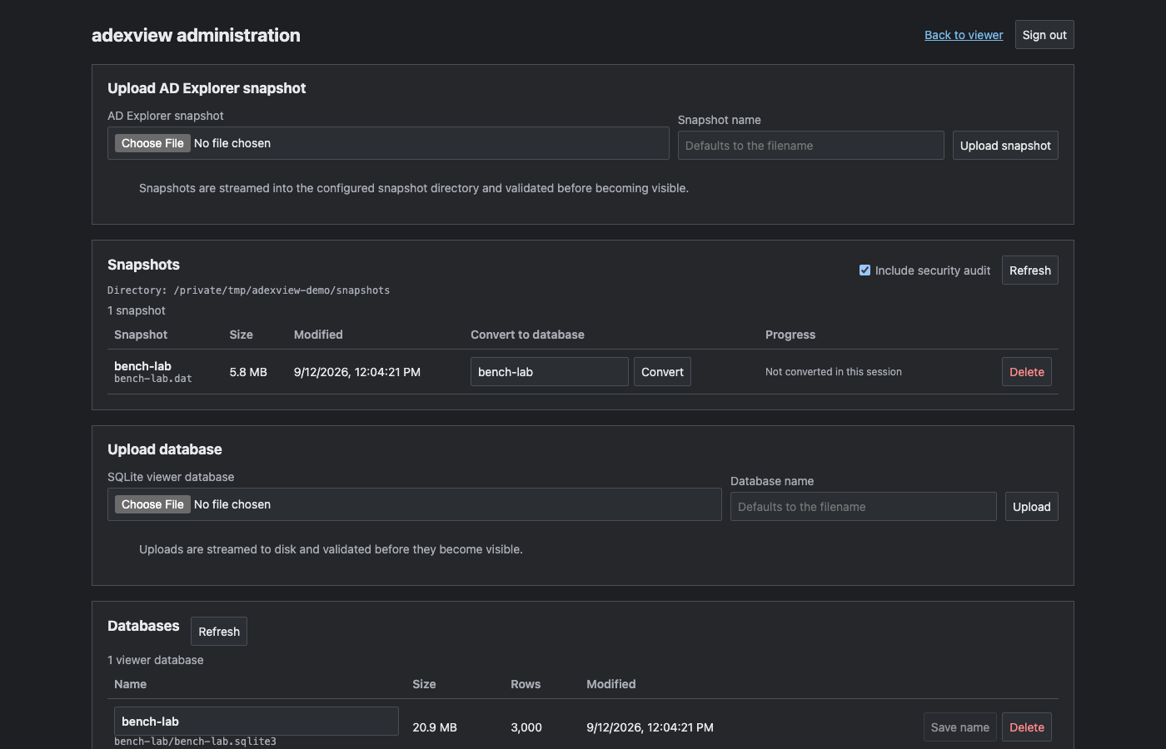This screenshot has width=1166, height=749.
Task: Click the 'Convert to database' column header
Action: coord(527,335)
